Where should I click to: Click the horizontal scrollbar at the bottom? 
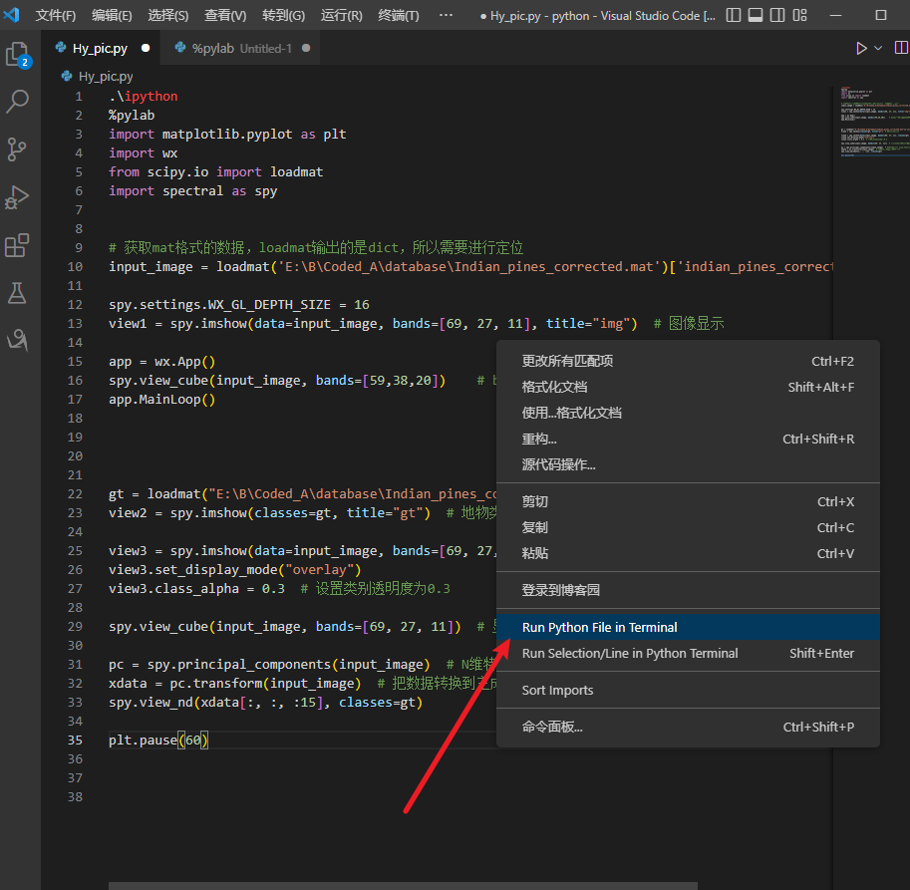403,885
